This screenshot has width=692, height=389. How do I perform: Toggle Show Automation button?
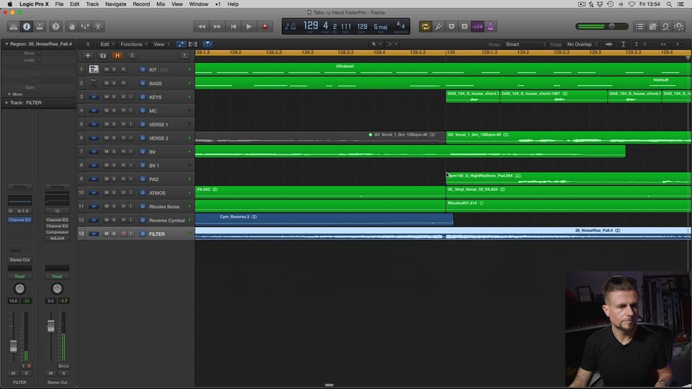[181, 45]
